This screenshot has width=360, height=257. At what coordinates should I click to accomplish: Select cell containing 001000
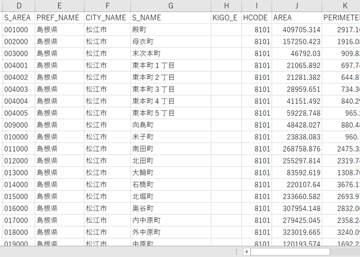tap(19, 30)
